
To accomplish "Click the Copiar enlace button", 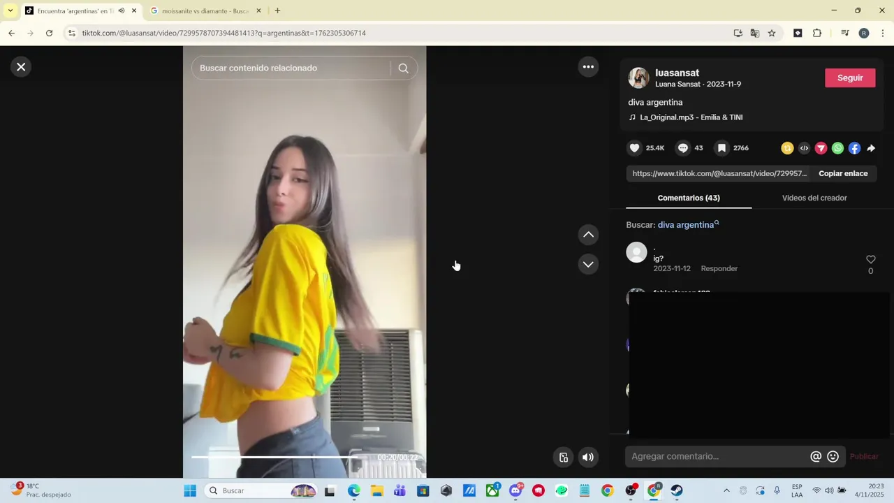I will tap(843, 173).
